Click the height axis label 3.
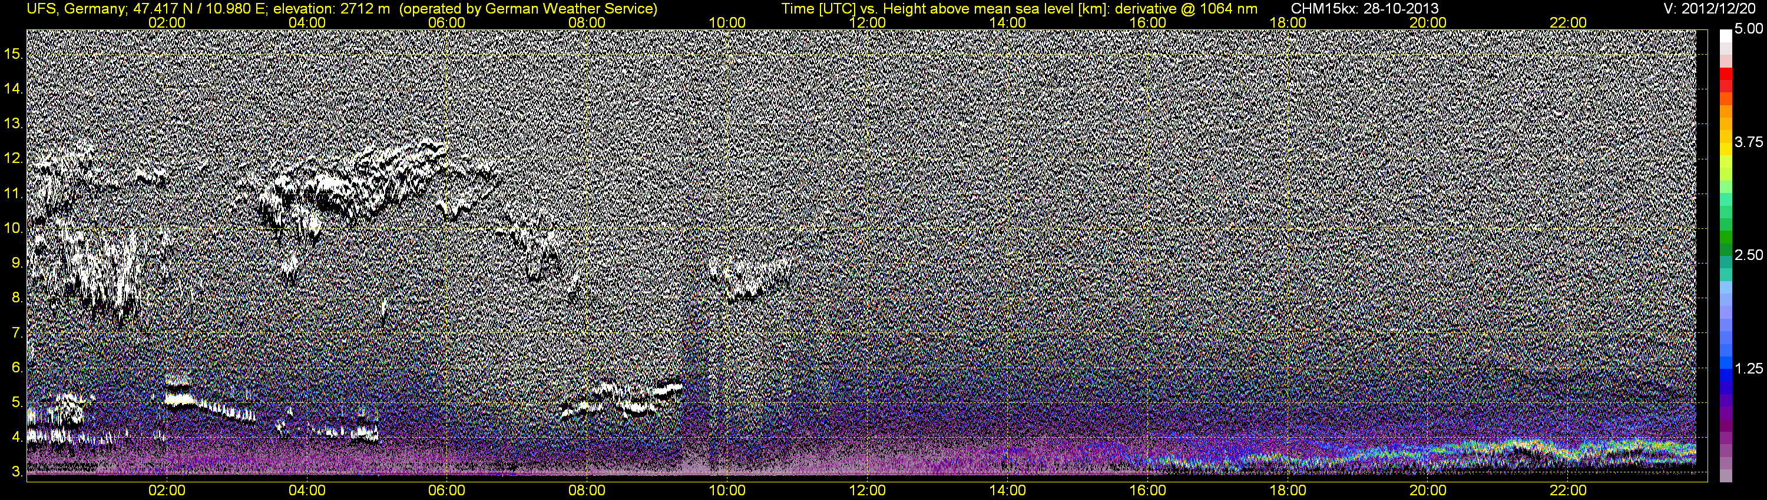The height and width of the screenshot is (500, 1767). [x=17, y=472]
